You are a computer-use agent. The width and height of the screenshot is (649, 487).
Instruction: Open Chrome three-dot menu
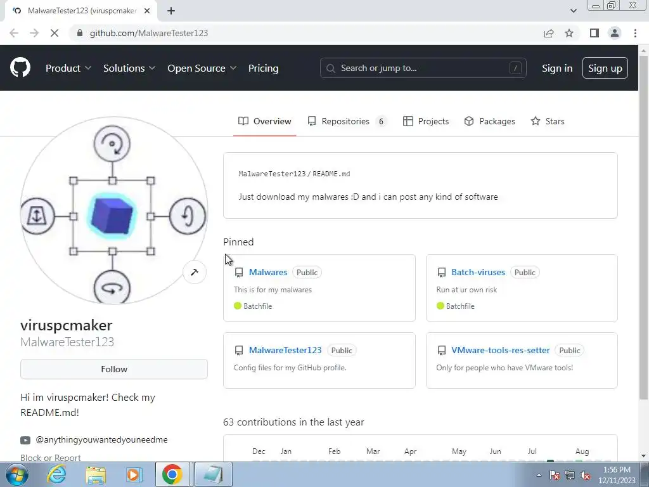click(635, 33)
